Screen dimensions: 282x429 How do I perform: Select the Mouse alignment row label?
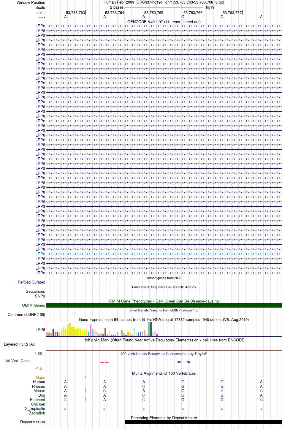[x=39, y=391]
